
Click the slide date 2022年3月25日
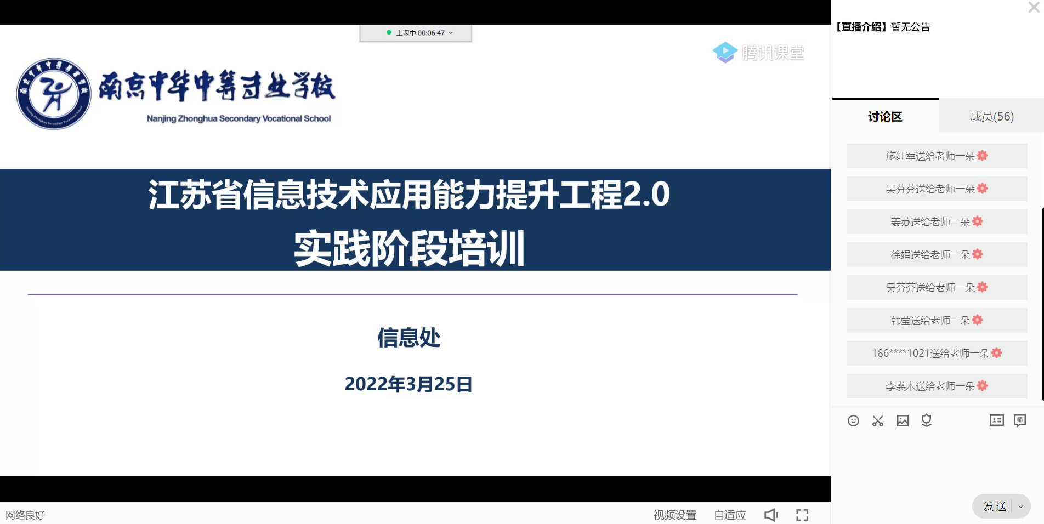(408, 384)
